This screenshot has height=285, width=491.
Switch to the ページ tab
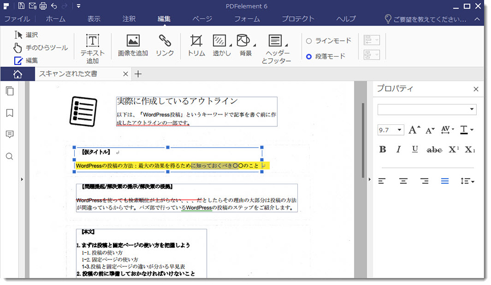click(x=202, y=19)
